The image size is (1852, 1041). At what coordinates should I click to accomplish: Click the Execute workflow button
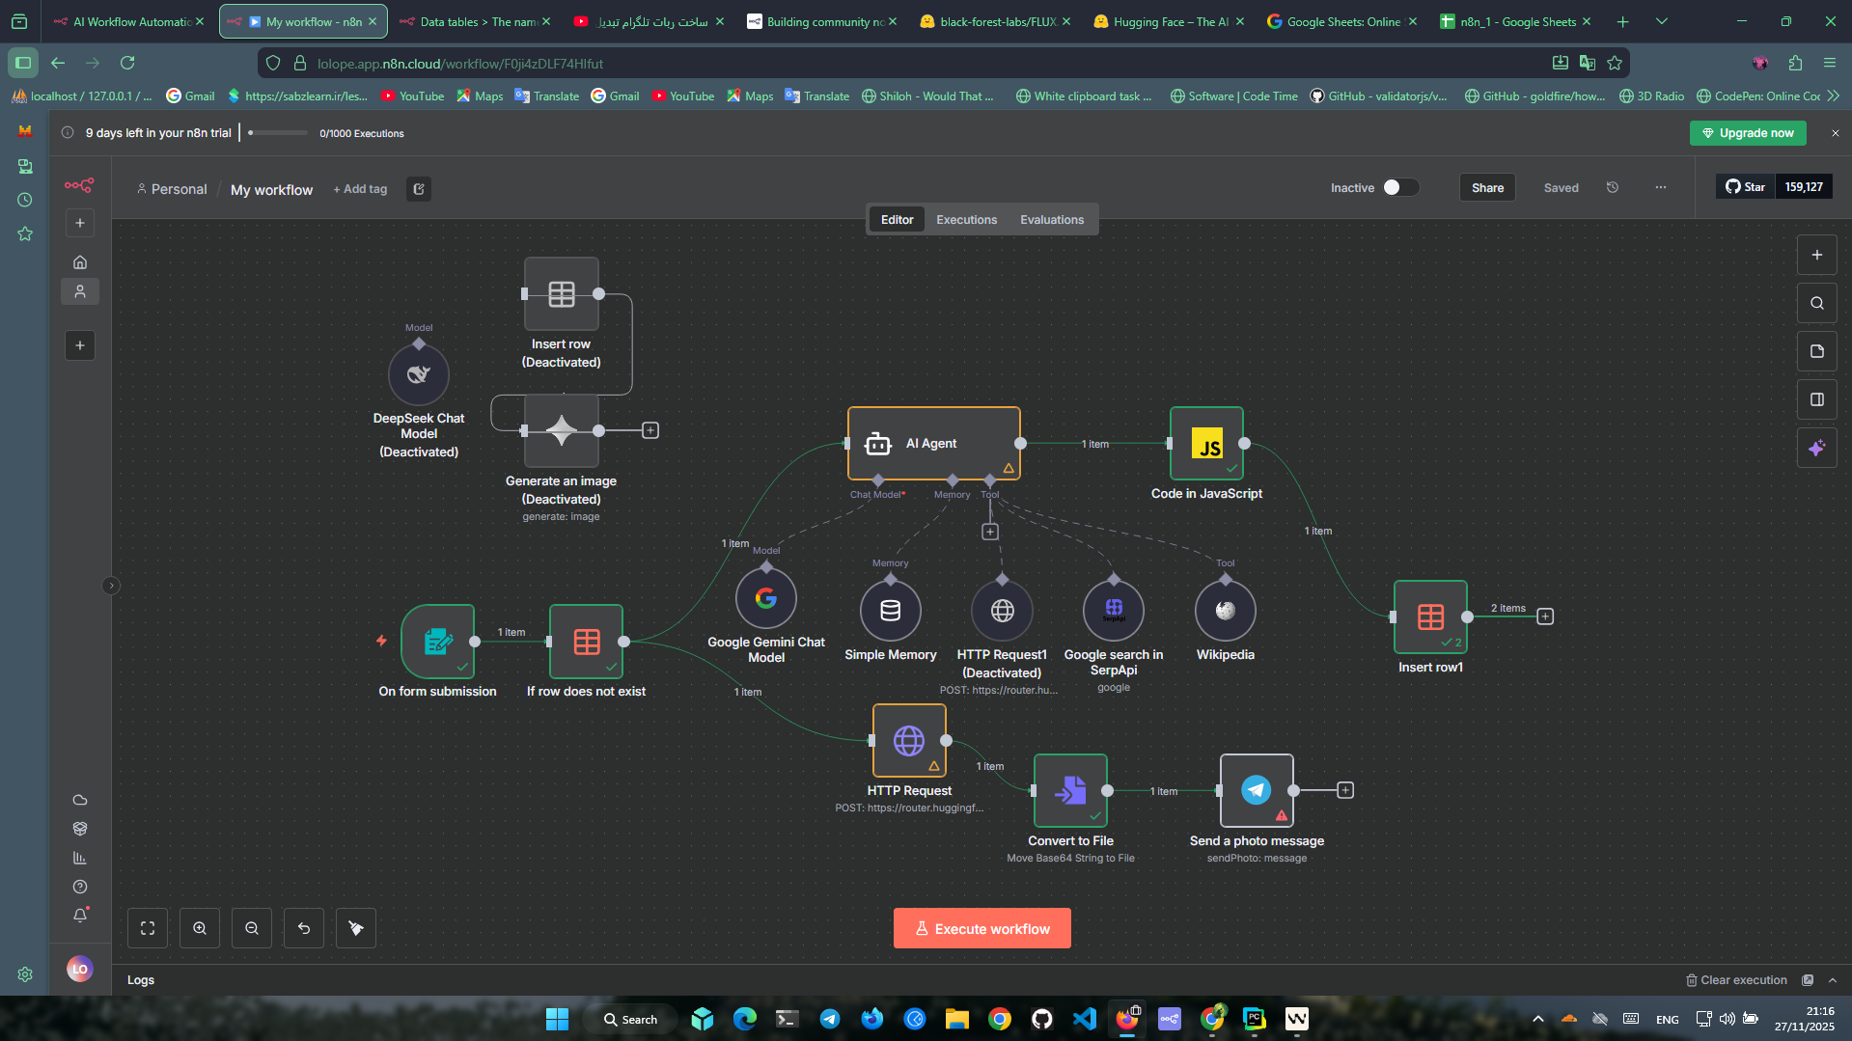click(x=981, y=928)
